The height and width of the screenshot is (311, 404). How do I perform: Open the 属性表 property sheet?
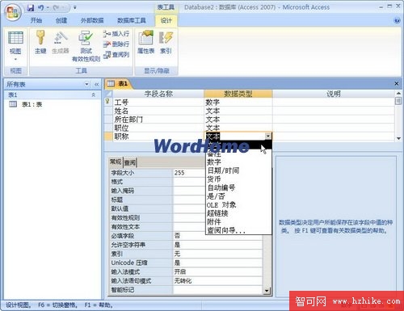tap(145, 42)
